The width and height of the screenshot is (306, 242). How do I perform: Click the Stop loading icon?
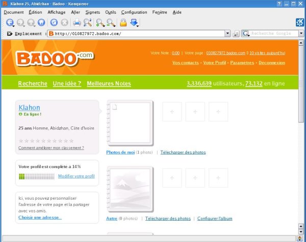point(64,22)
